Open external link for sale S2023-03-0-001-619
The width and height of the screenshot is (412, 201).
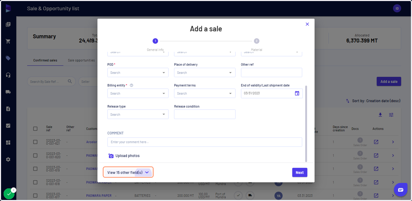coord(376,169)
